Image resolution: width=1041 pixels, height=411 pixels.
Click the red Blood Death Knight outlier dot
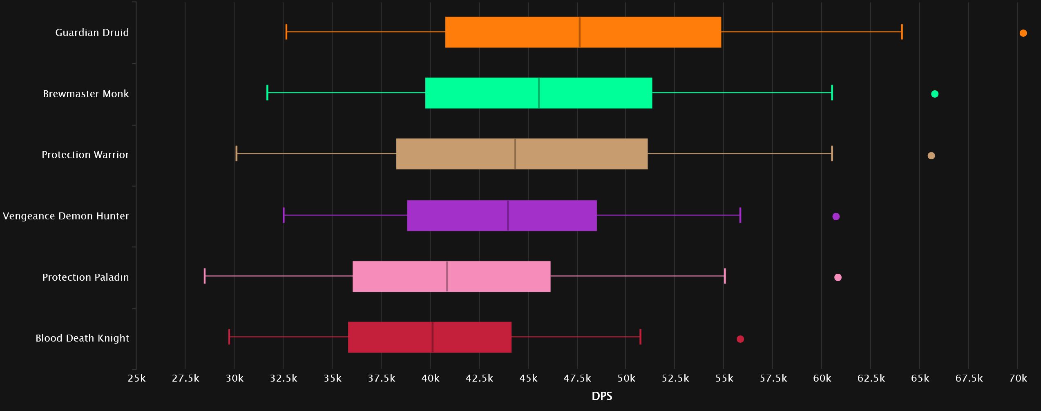pyautogui.click(x=740, y=339)
